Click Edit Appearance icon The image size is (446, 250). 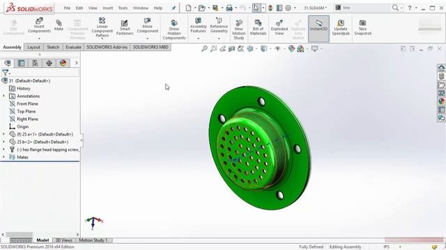coord(291,49)
